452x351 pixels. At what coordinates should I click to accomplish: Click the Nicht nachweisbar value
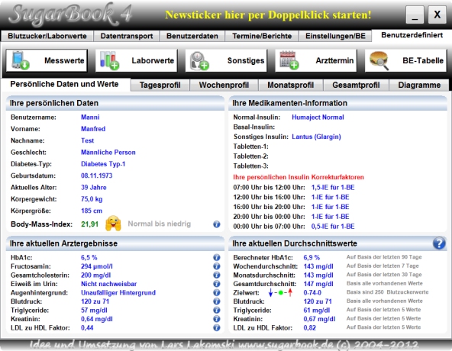point(108,284)
